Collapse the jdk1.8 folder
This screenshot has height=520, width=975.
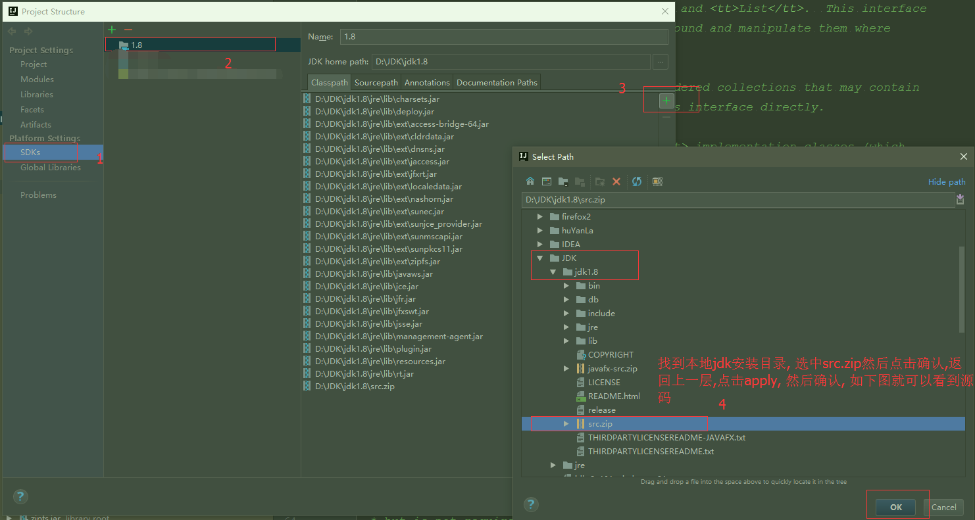(553, 272)
